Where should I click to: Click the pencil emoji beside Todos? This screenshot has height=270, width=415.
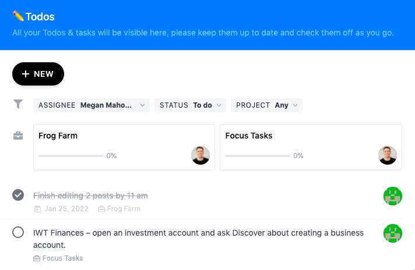(18, 16)
